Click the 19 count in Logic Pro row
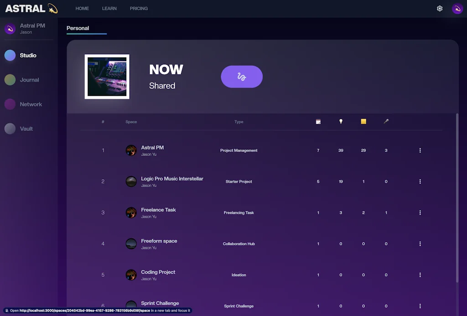Viewport: 467px width, 316px height. pos(341,181)
